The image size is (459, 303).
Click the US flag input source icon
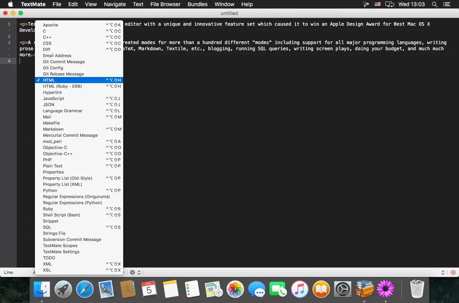pos(378,4)
